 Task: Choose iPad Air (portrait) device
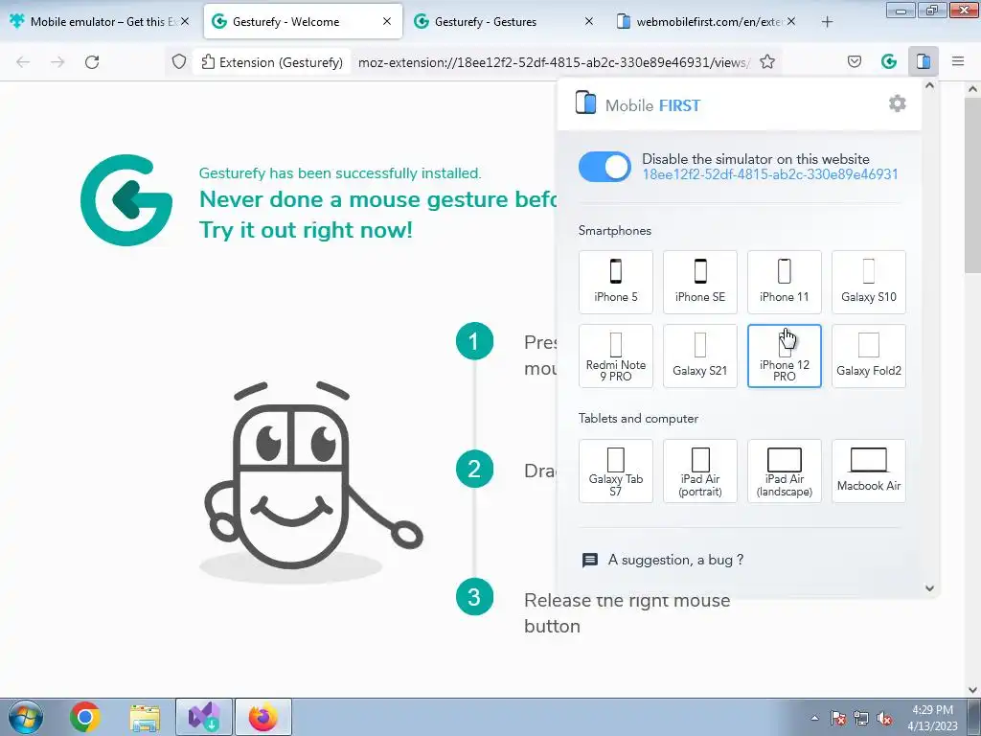pyautogui.click(x=700, y=471)
